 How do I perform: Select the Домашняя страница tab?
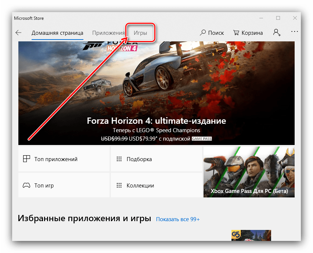[x=57, y=33]
